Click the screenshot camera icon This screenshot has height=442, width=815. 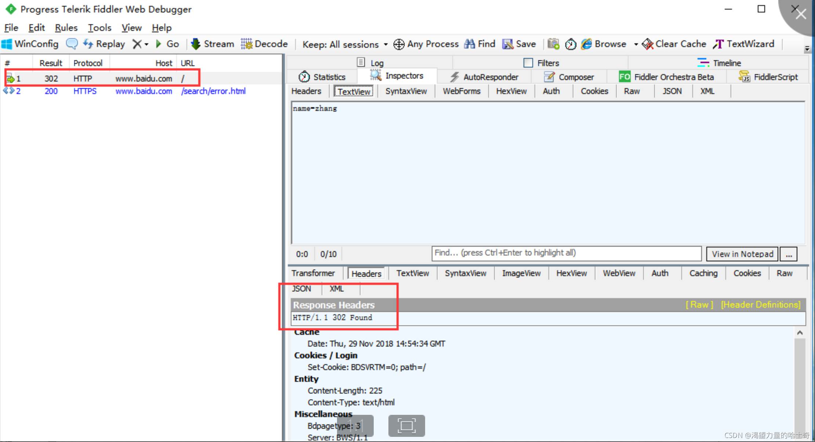point(553,44)
